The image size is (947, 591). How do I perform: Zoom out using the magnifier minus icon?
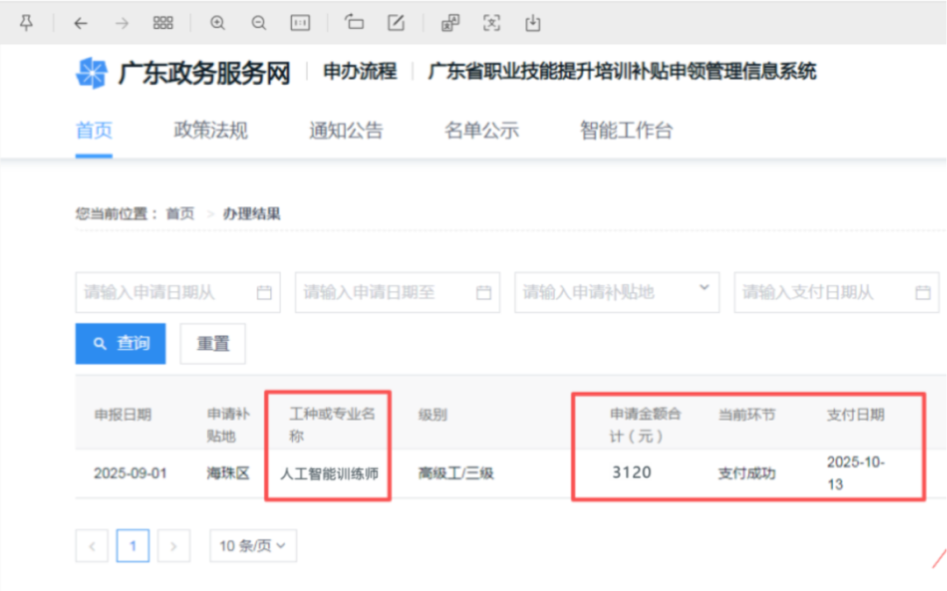259,23
